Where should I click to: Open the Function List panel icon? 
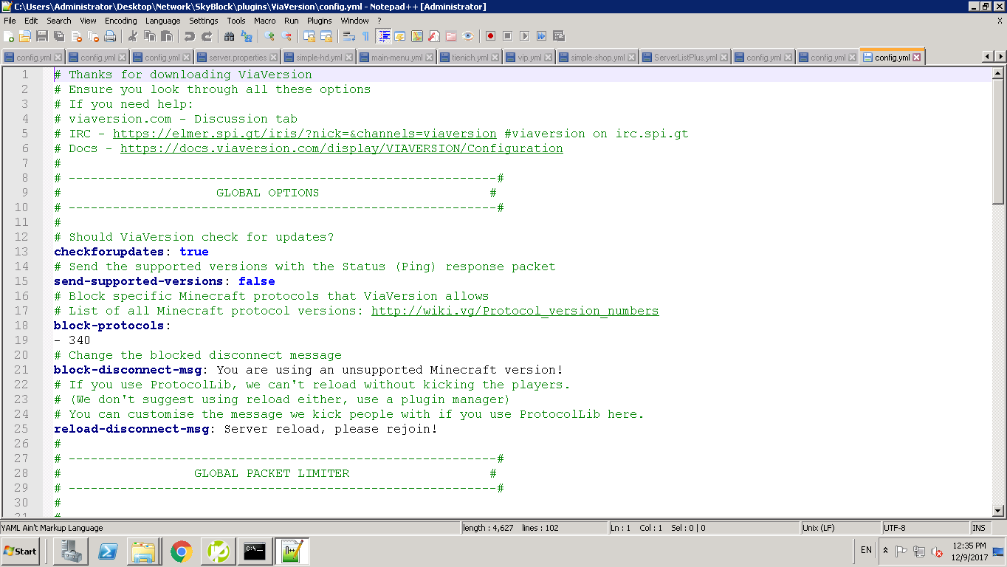click(x=434, y=36)
